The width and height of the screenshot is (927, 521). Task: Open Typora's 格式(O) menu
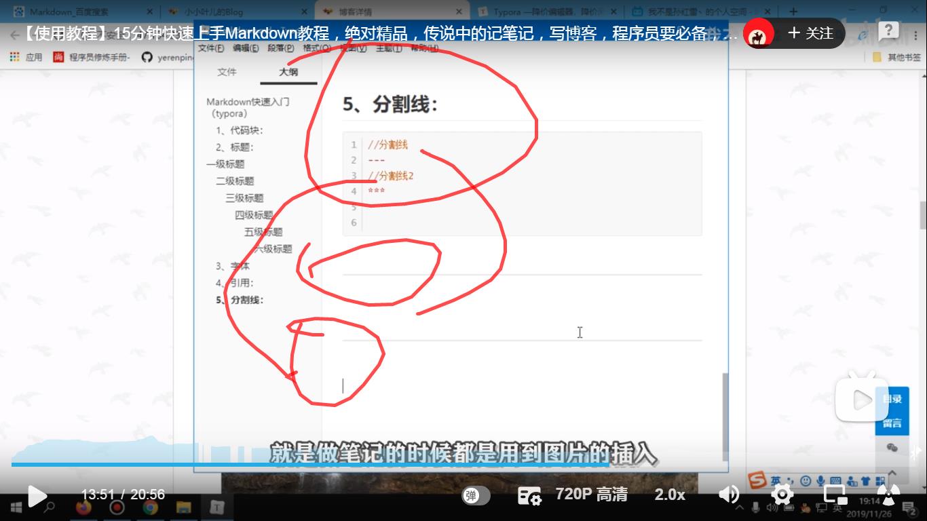click(317, 48)
